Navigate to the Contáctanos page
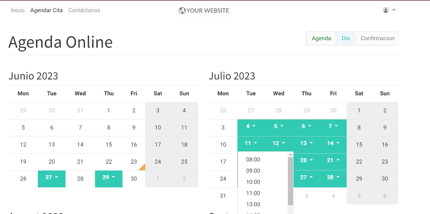 tap(84, 10)
